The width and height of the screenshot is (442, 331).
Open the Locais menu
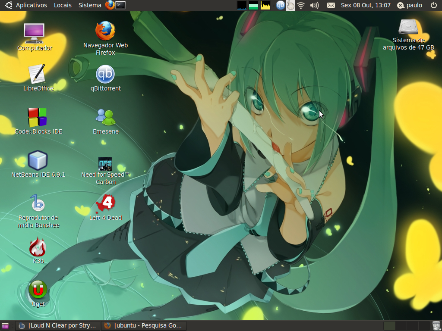click(63, 5)
